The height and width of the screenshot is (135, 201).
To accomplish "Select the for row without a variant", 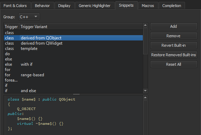I will [x=73, y=70].
